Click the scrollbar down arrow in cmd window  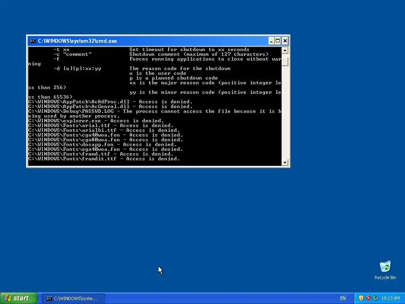point(285,163)
